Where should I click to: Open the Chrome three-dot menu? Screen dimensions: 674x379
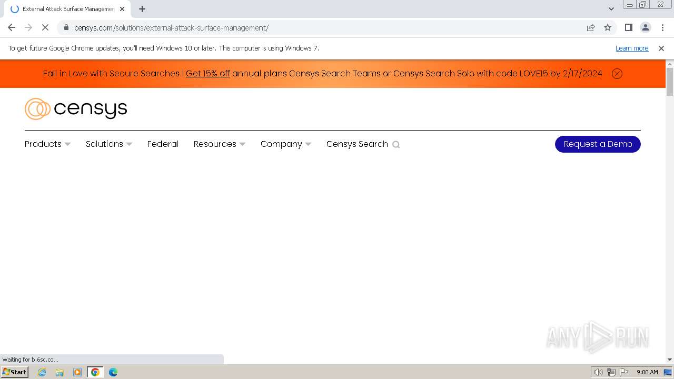pyautogui.click(x=662, y=27)
